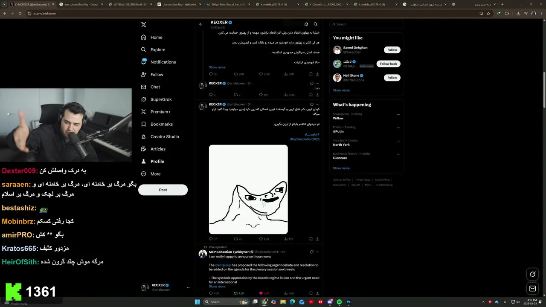Viewport: 546px width, 307px height.
Task: Open options menu of the Glencore trend
Action: click(398, 154)
